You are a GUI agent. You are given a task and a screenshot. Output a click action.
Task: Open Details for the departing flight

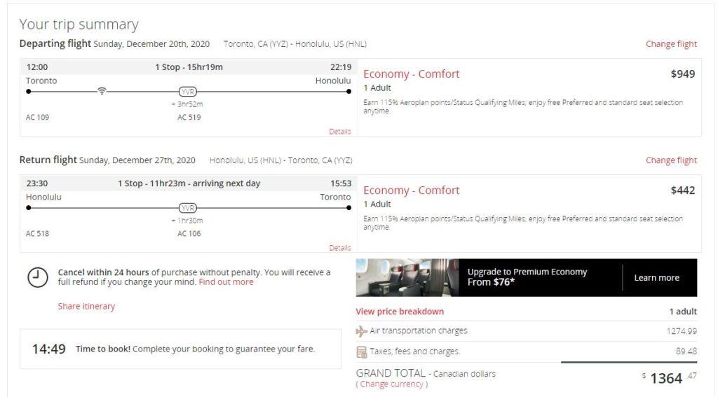339,132
